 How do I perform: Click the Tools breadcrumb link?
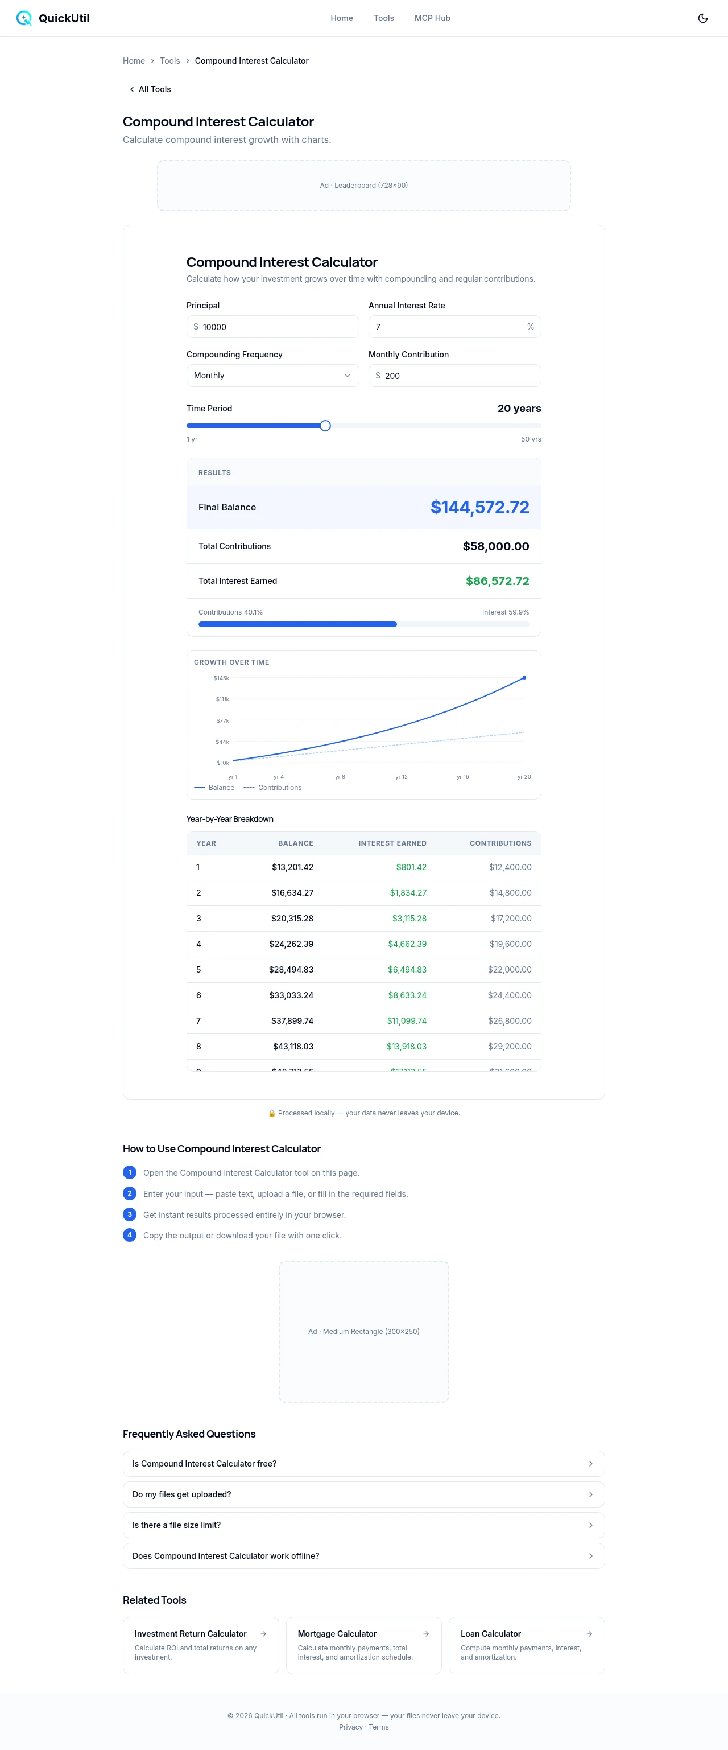[170, 61]
